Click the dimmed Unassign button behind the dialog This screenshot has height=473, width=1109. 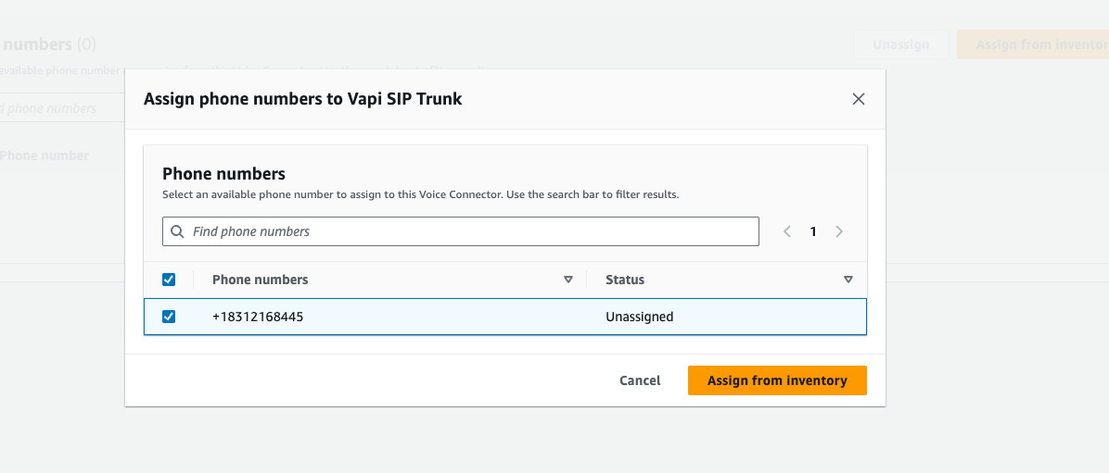click(x=900, y=44)
